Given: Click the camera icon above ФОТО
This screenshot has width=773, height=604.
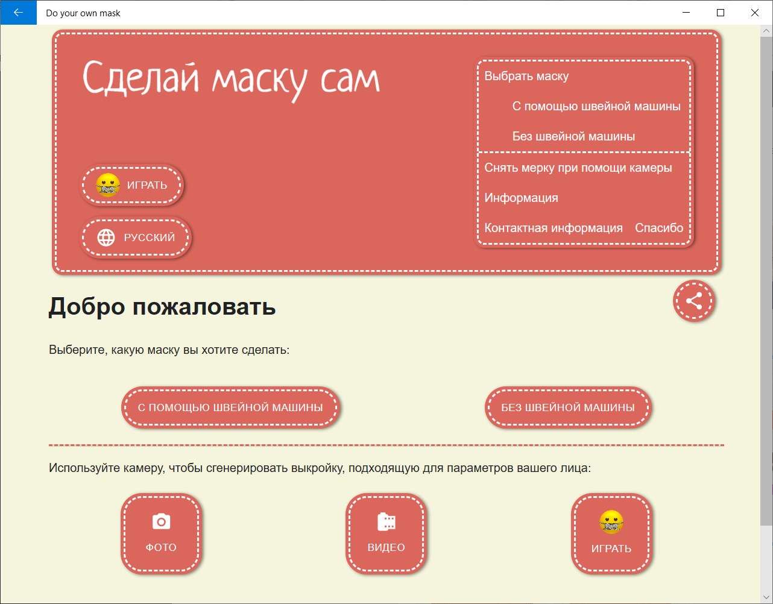Looking at the screenshot, I should point(161,521).
